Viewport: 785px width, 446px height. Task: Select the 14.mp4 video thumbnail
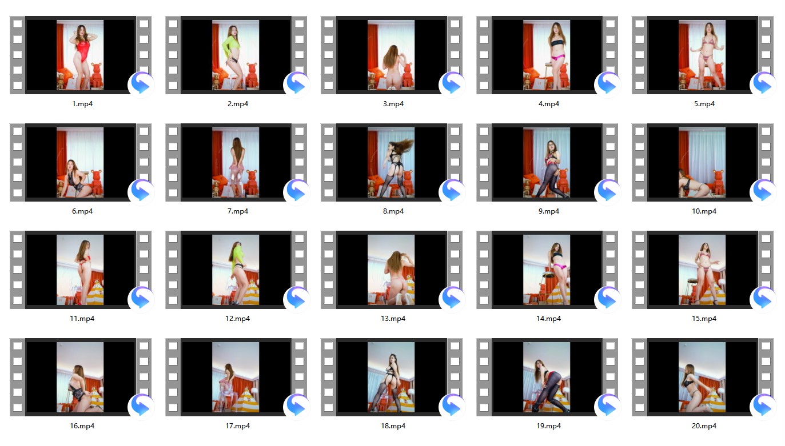coord(547,270)
